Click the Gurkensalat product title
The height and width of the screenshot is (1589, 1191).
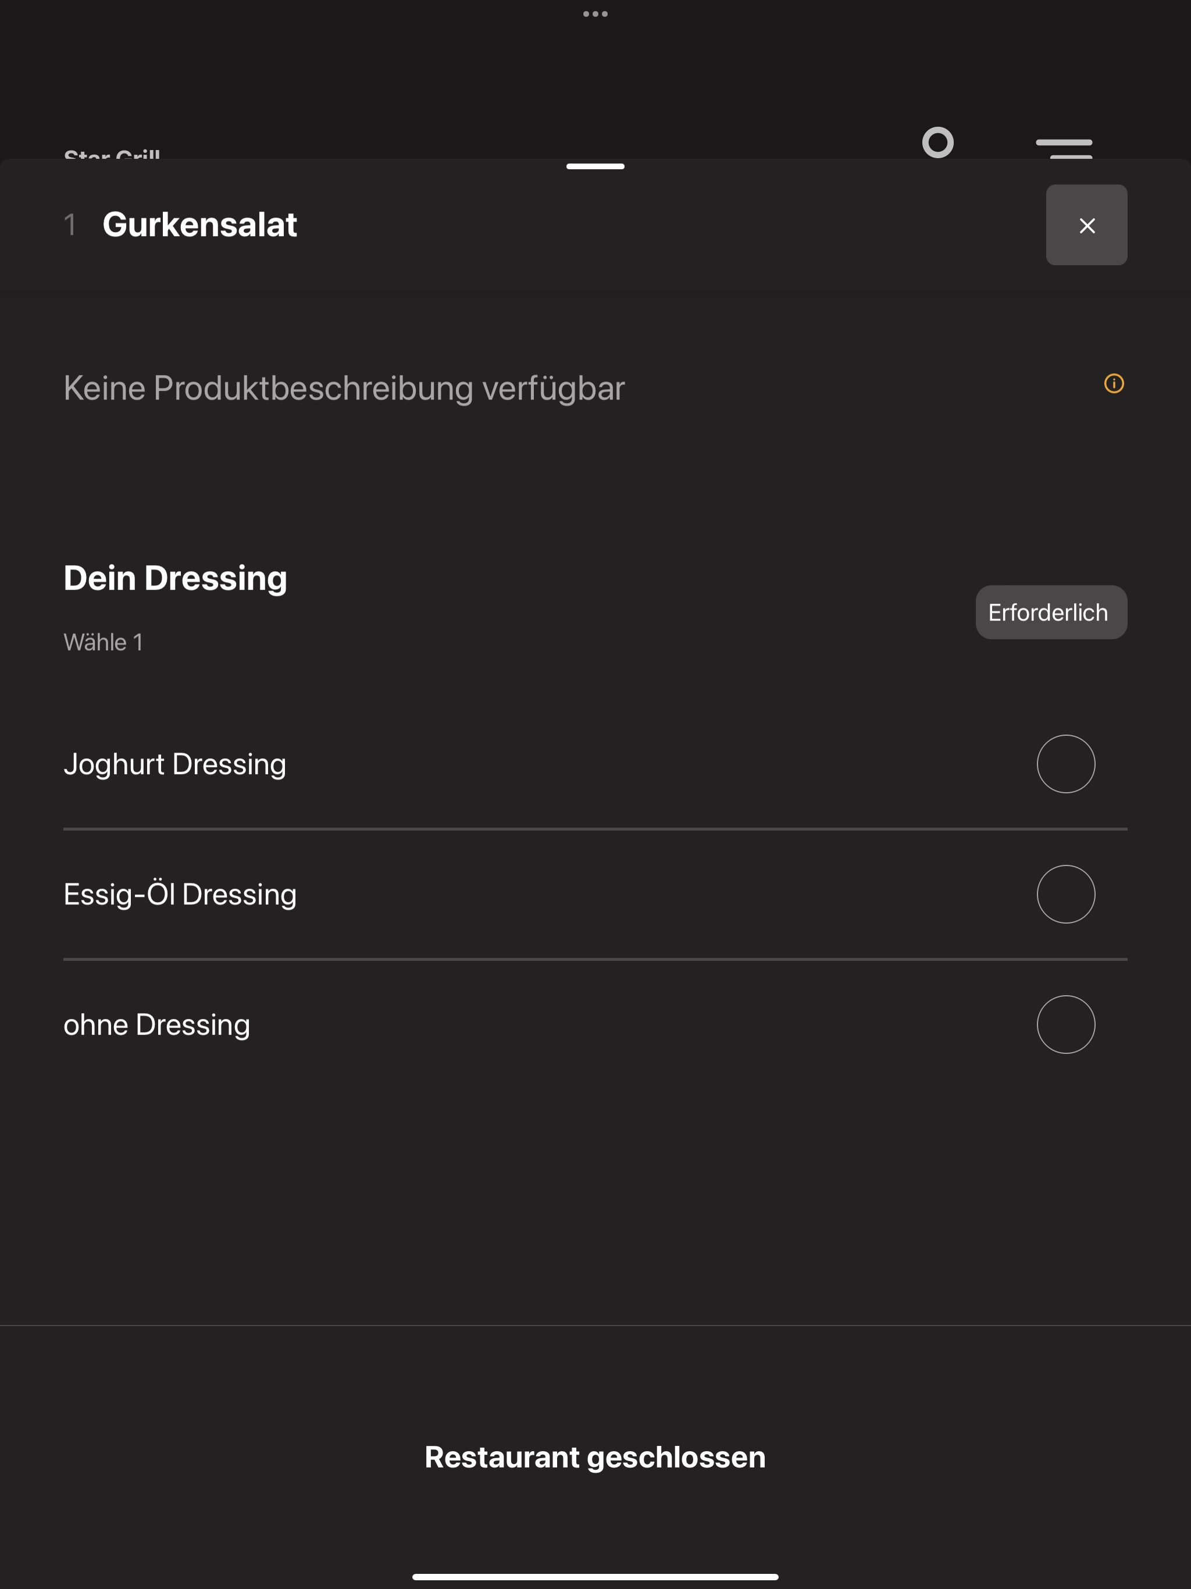(199, 225)
